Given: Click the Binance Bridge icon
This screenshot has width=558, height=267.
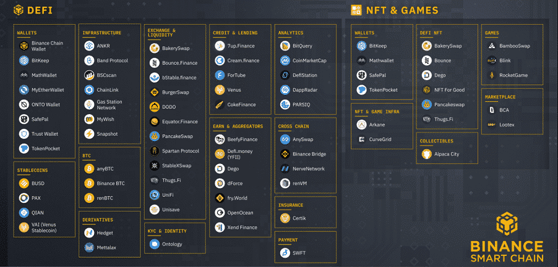Looking at the screenshot, I should pyautogui.click(x=285, y=154).
